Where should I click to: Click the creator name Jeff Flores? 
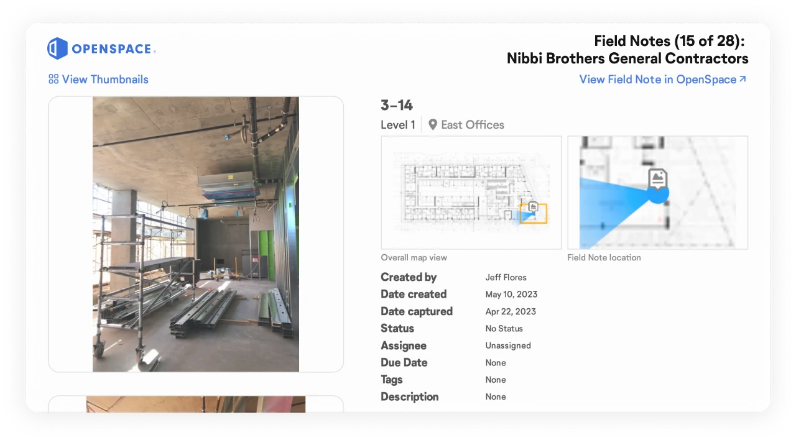(x=506, y=277)
